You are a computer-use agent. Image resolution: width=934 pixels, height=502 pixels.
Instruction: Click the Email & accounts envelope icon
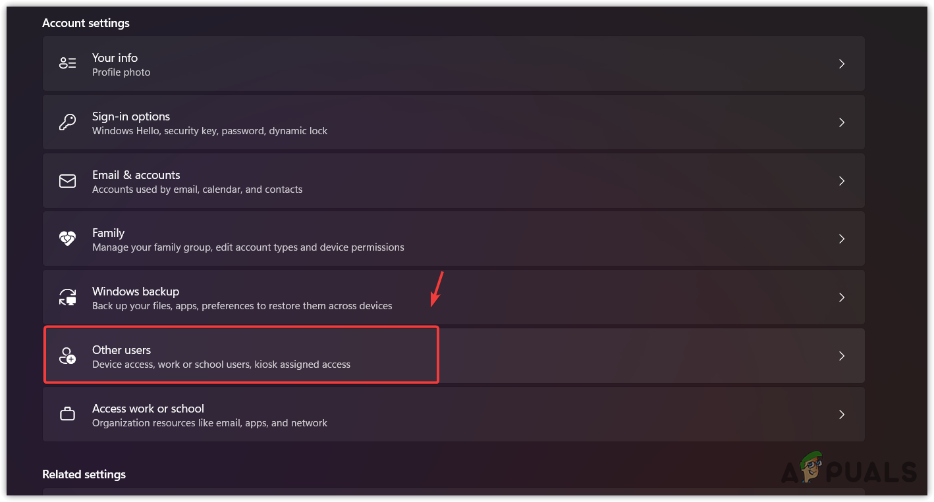point(68,181)
